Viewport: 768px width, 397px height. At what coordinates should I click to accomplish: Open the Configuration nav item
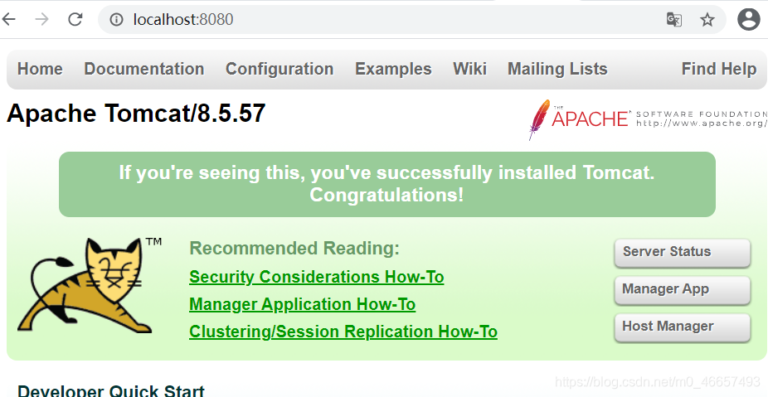279,69
